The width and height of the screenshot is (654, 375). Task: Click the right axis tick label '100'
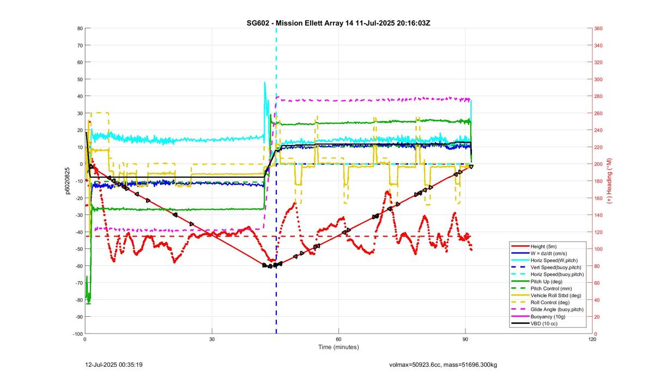(598, 249)
